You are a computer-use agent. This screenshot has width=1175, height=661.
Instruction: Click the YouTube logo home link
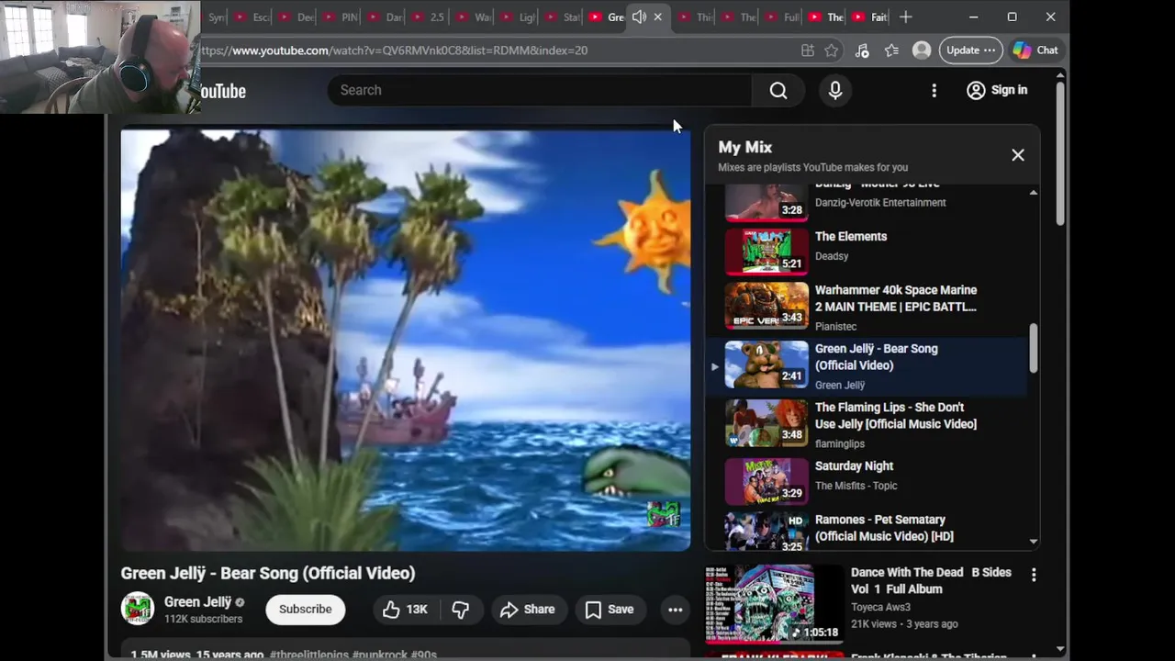223,91
